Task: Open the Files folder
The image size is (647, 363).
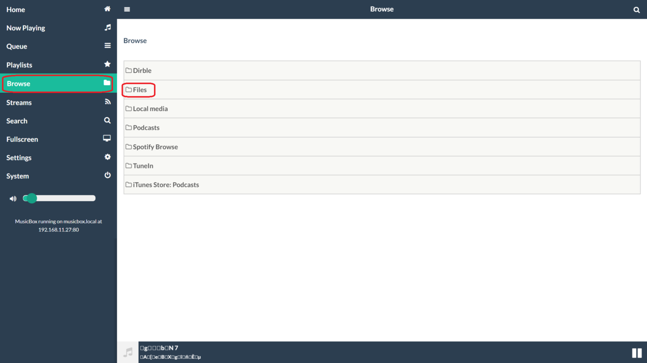Action: click(x=382, y=90)
